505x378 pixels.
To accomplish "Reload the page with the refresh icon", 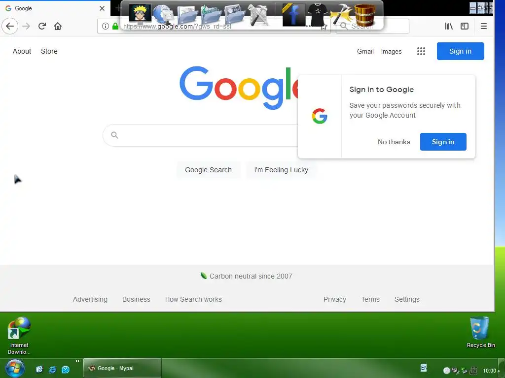I will pyautogui.click(x=42, y=26).
